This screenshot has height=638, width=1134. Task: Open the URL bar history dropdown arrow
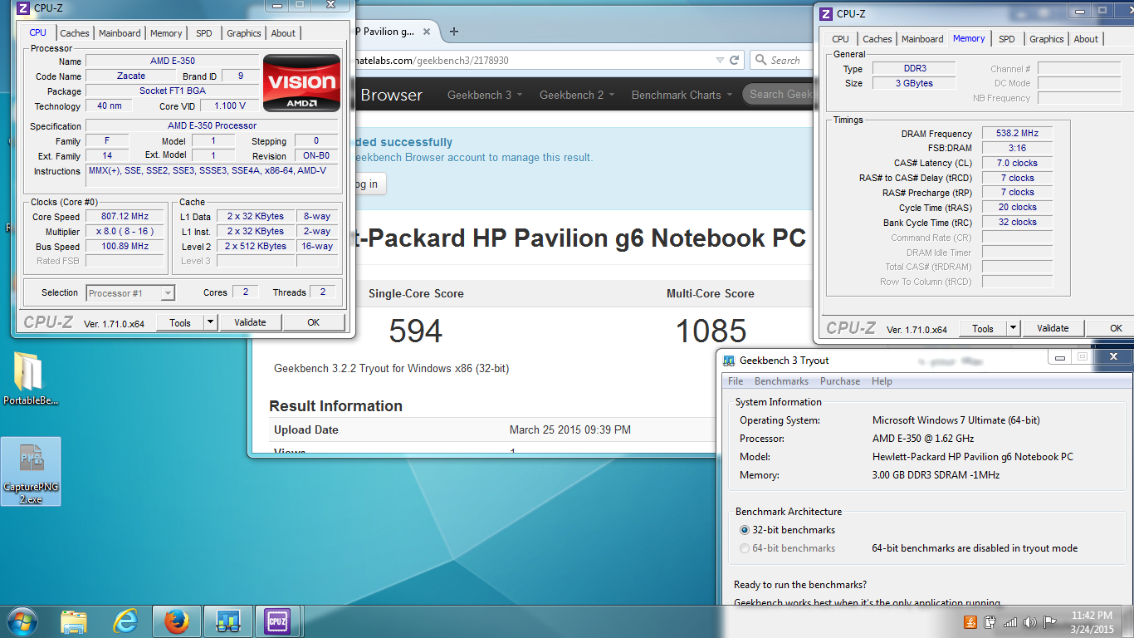[x=720, y=61]
